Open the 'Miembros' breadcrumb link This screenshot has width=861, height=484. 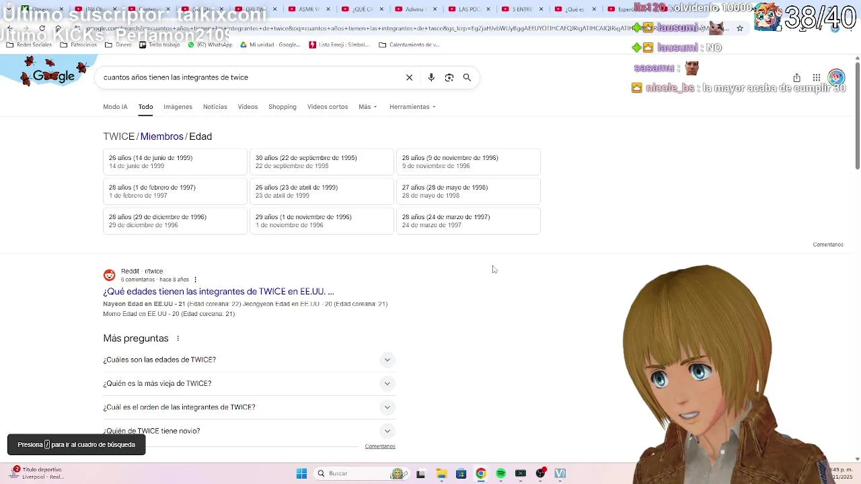(x=162, y=136)
